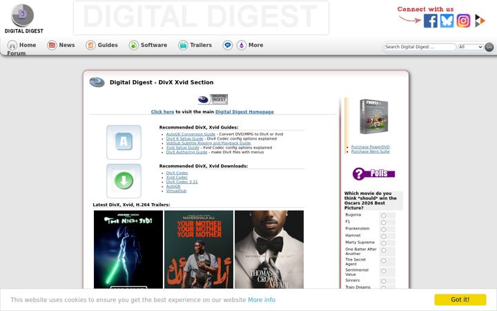Follow the Click here link

163,112
